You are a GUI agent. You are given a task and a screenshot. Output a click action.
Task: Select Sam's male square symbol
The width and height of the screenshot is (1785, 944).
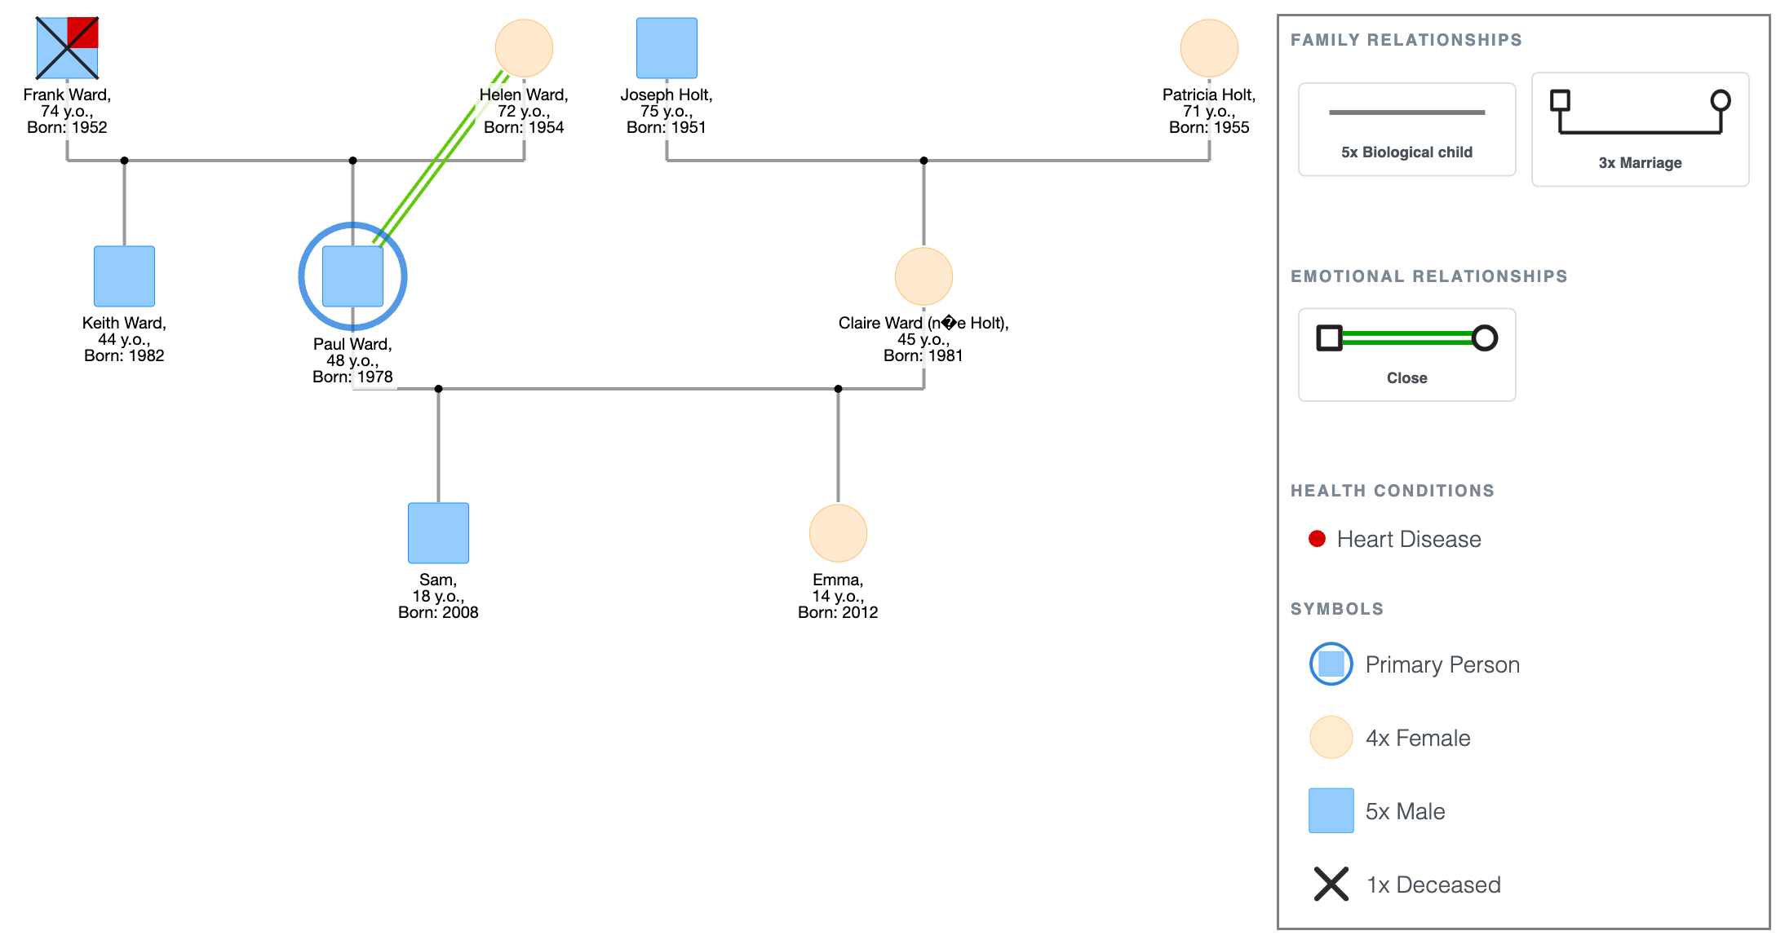pos(438,533)
